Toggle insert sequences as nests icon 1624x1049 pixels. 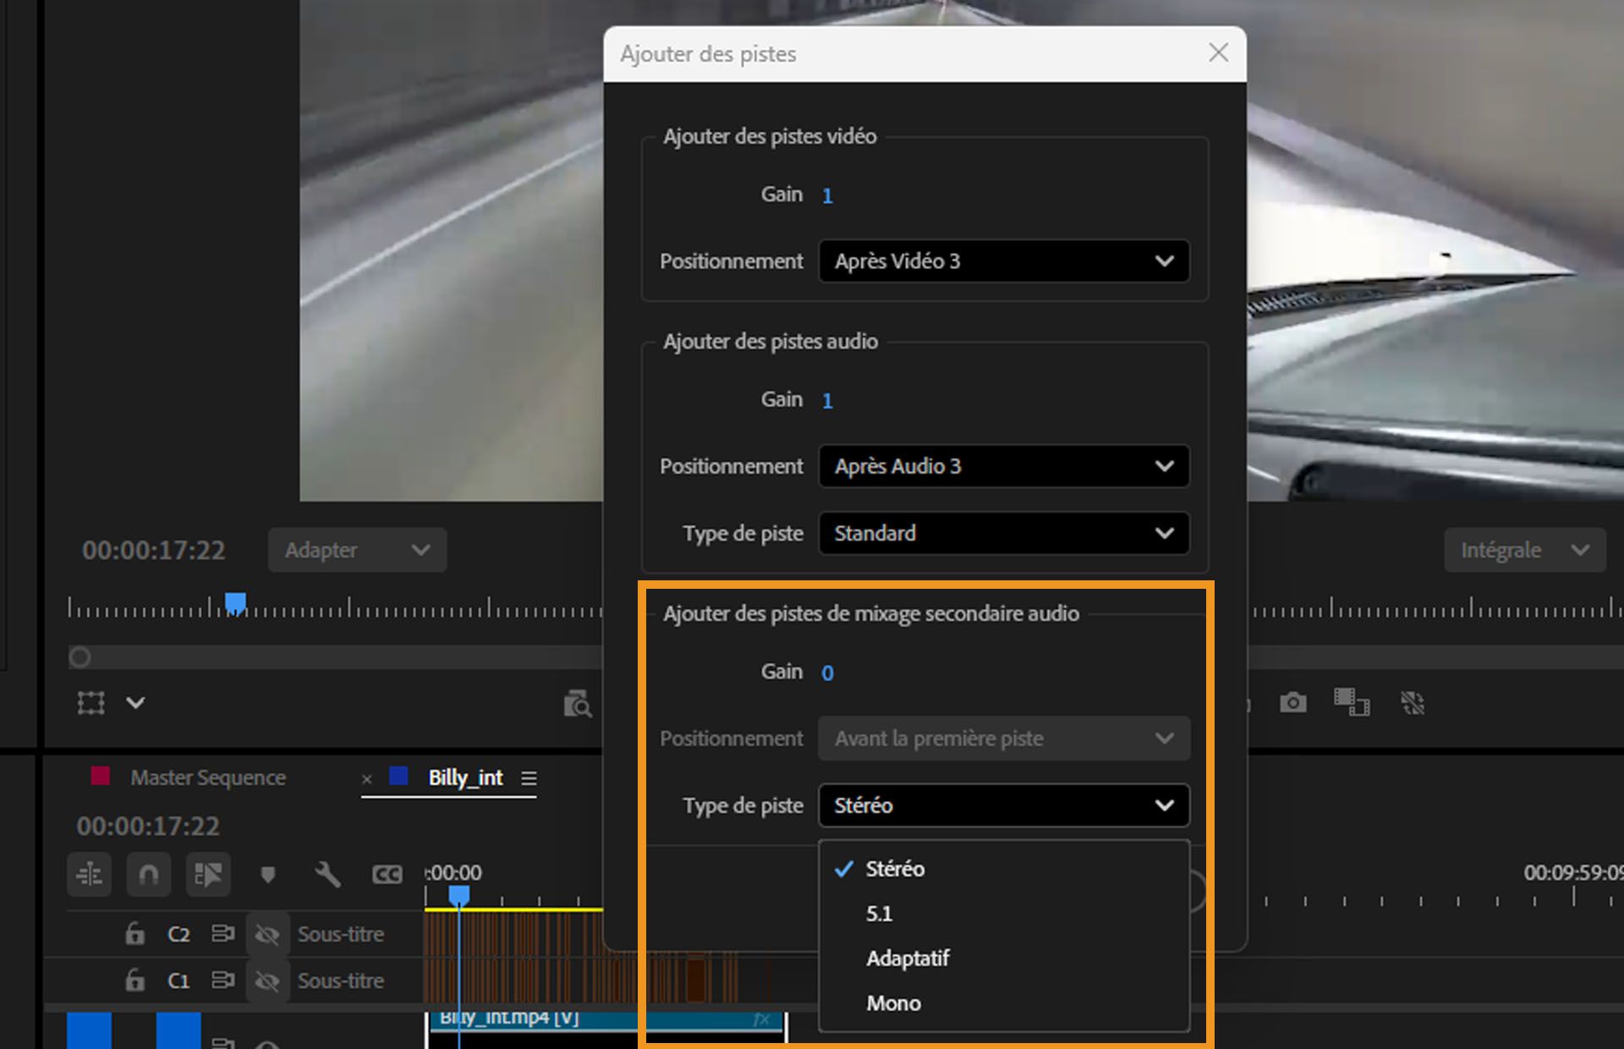click(89, 874)
